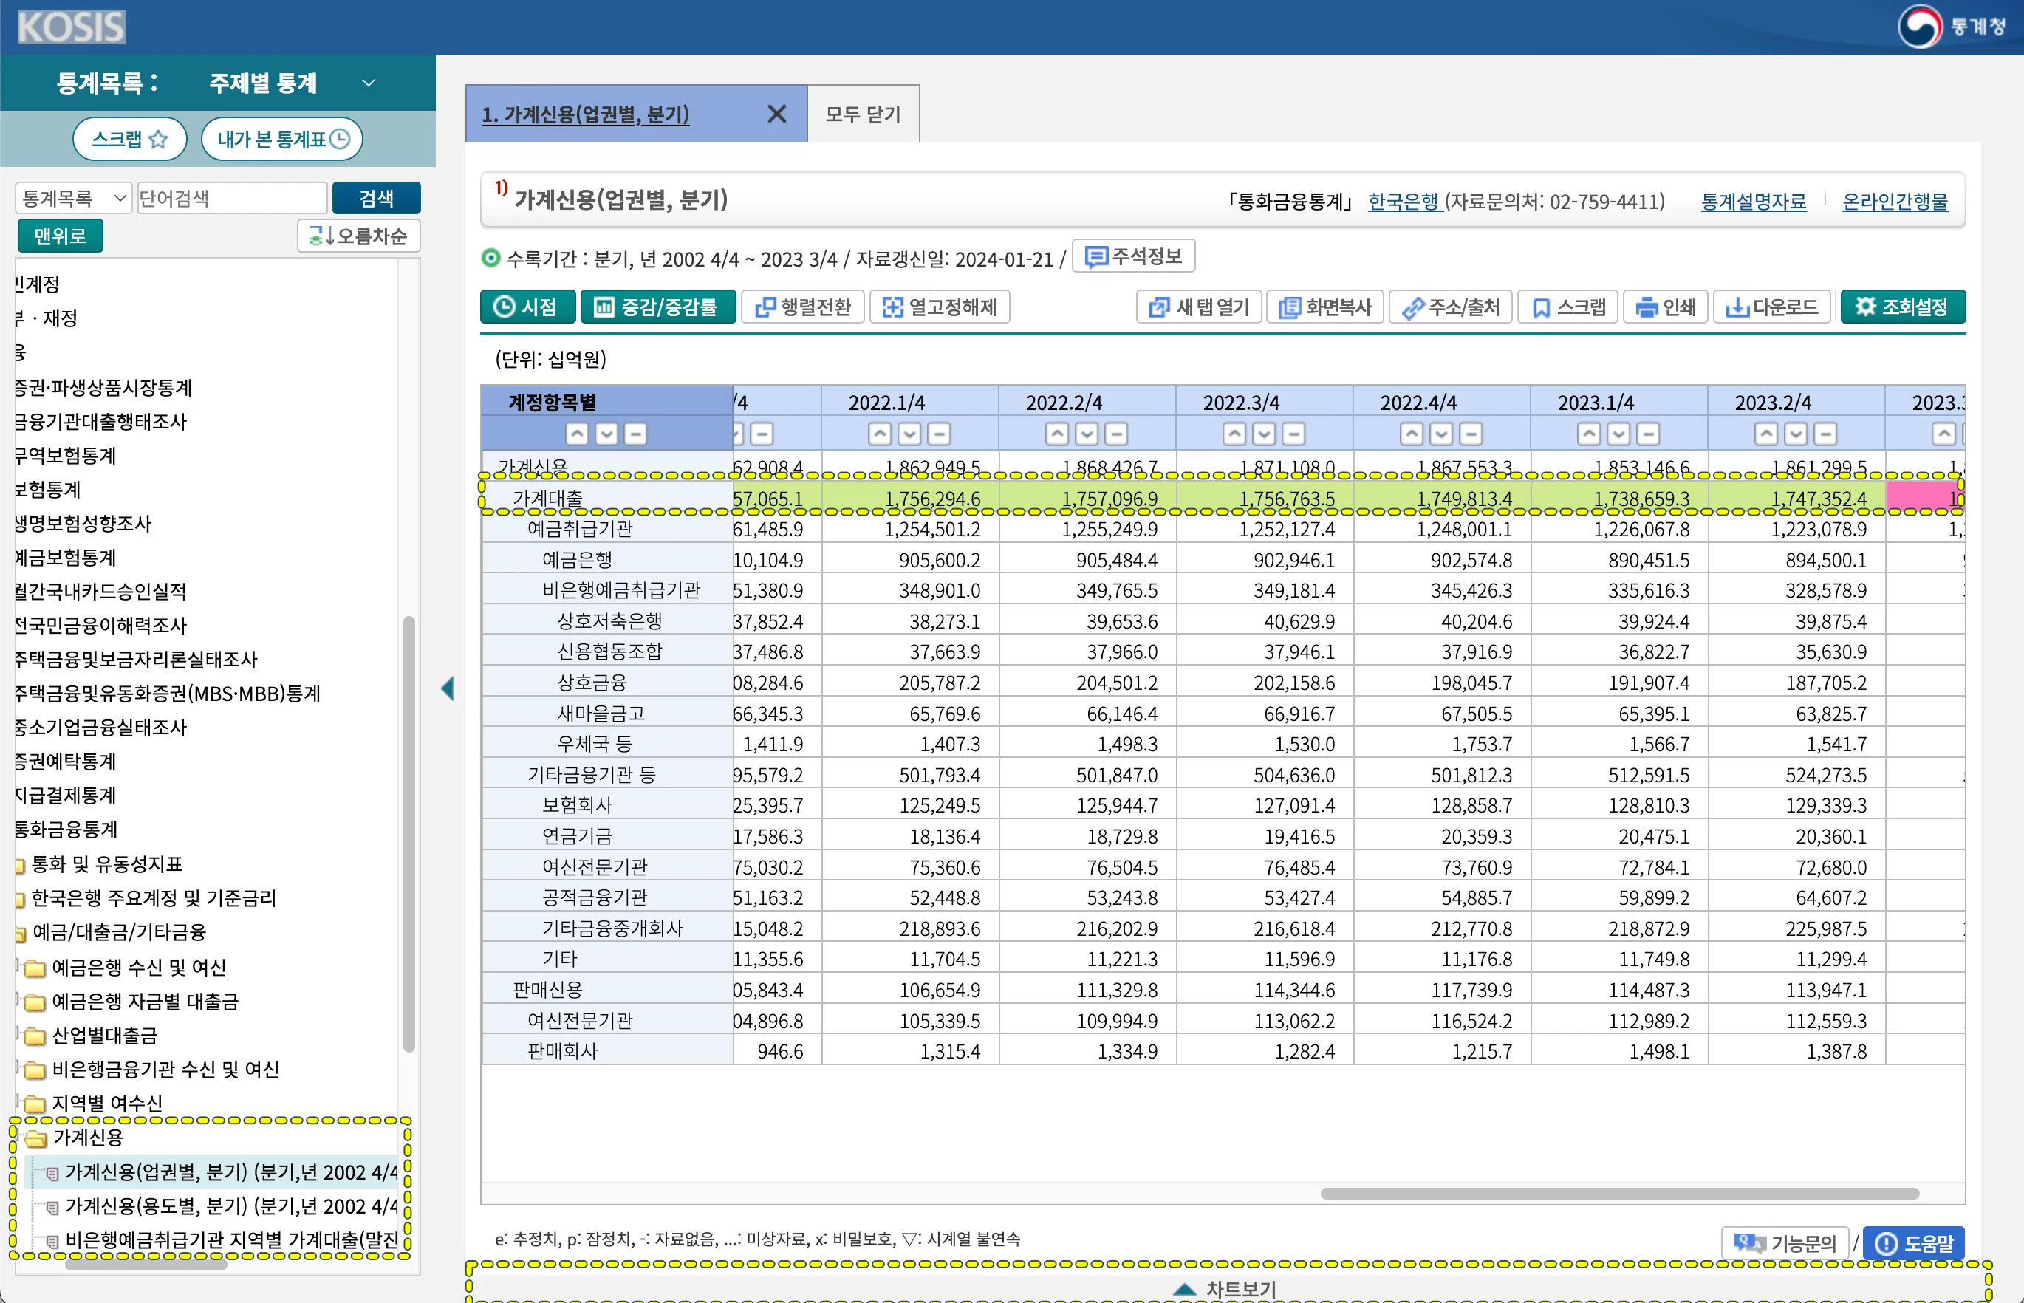2024x1303 pixels.
Task: Click the minus icon under 계정항목별
Action: [635, 434]
